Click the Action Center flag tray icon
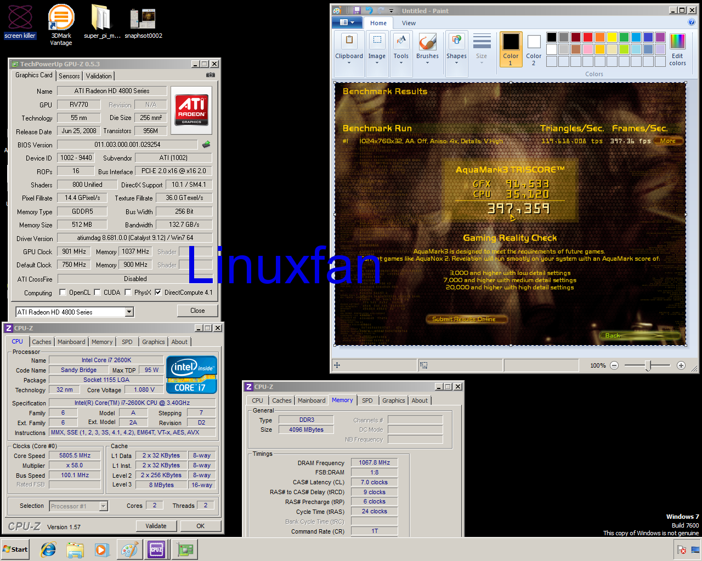Image resolution: width=702 pixels, height=561 pixels. click(x=682, y=549)
